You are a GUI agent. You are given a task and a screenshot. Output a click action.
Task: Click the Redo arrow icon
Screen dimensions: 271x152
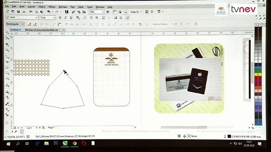(x=57, y=12)
